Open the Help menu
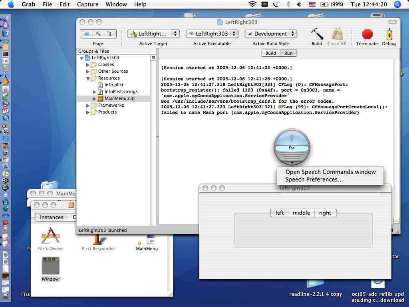 140,4
